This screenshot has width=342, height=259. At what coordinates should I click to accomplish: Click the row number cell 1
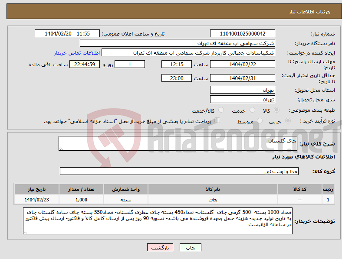(328, 200)
